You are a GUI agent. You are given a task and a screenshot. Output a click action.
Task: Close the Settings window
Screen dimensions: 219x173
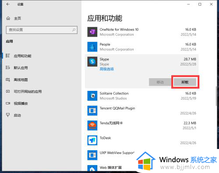[211, 4]
